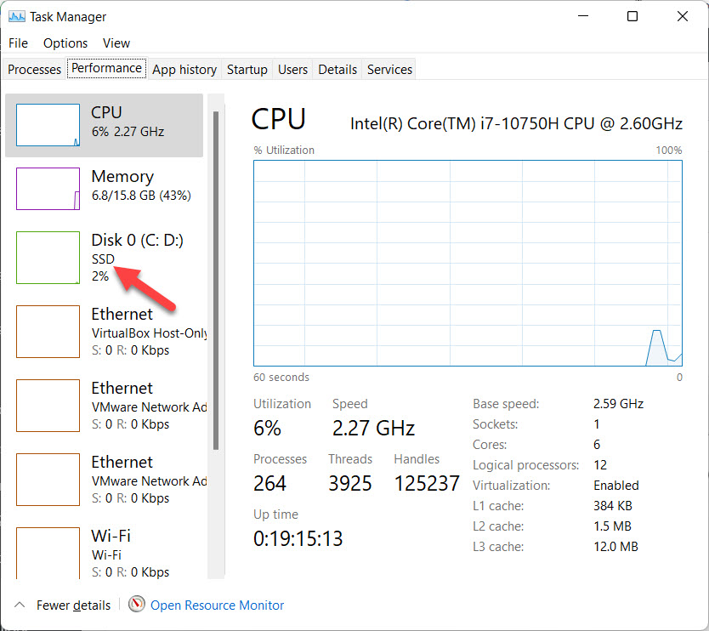Collapse view using the Fewer details chevron

pos(19,605)
